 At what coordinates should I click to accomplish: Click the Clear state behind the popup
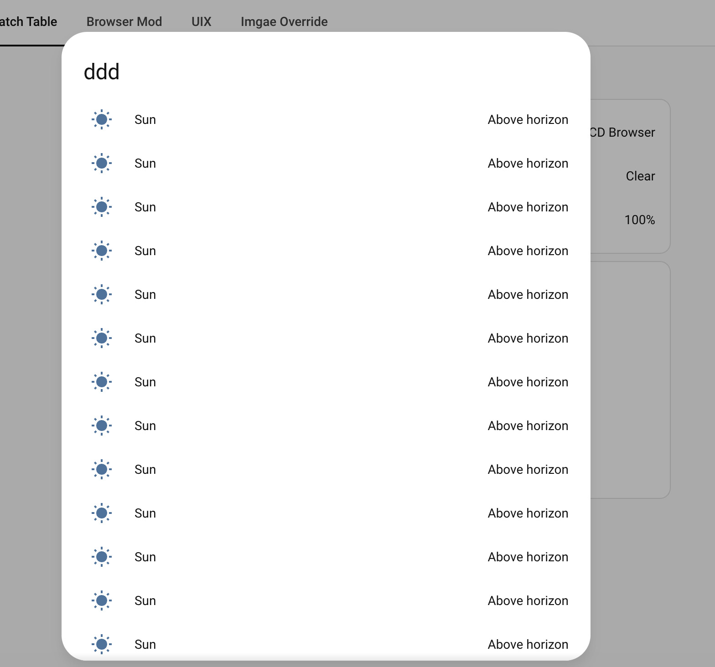640,176
